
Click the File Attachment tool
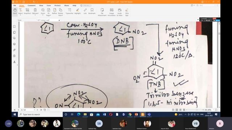pyautogui.click(x=102, y=12)
